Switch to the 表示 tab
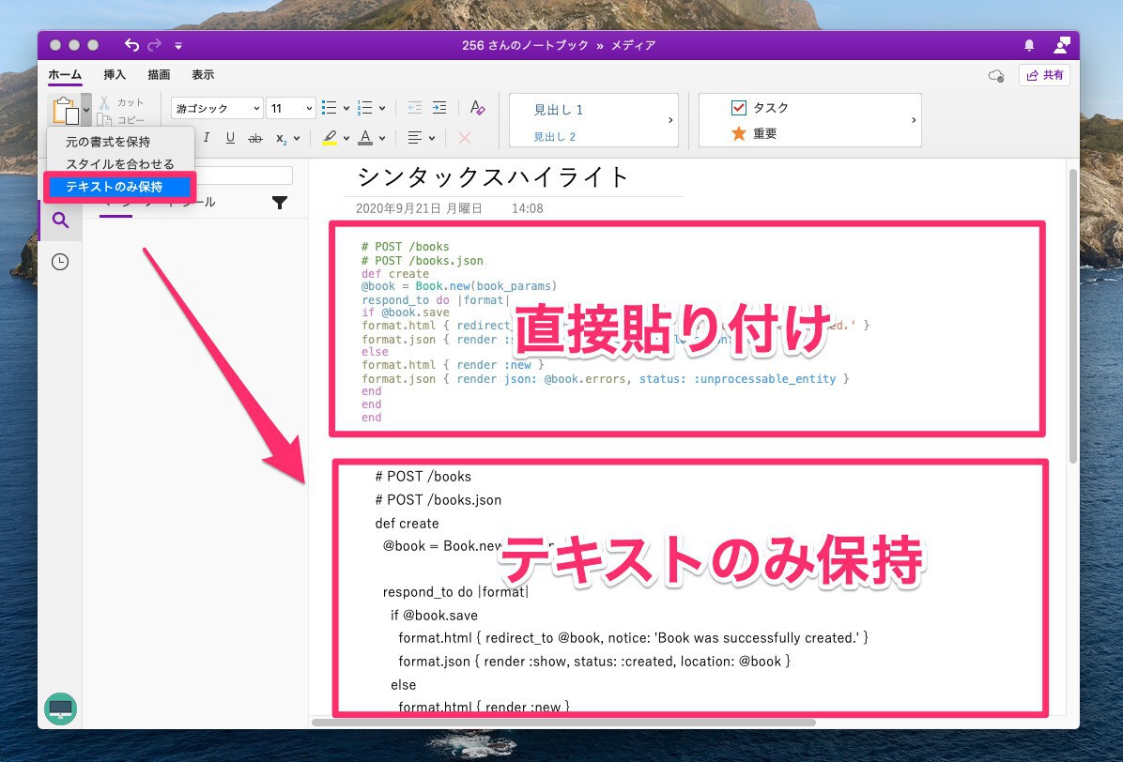The height and width of the screenshot is (762, 1123). click(x=203, y=74)
